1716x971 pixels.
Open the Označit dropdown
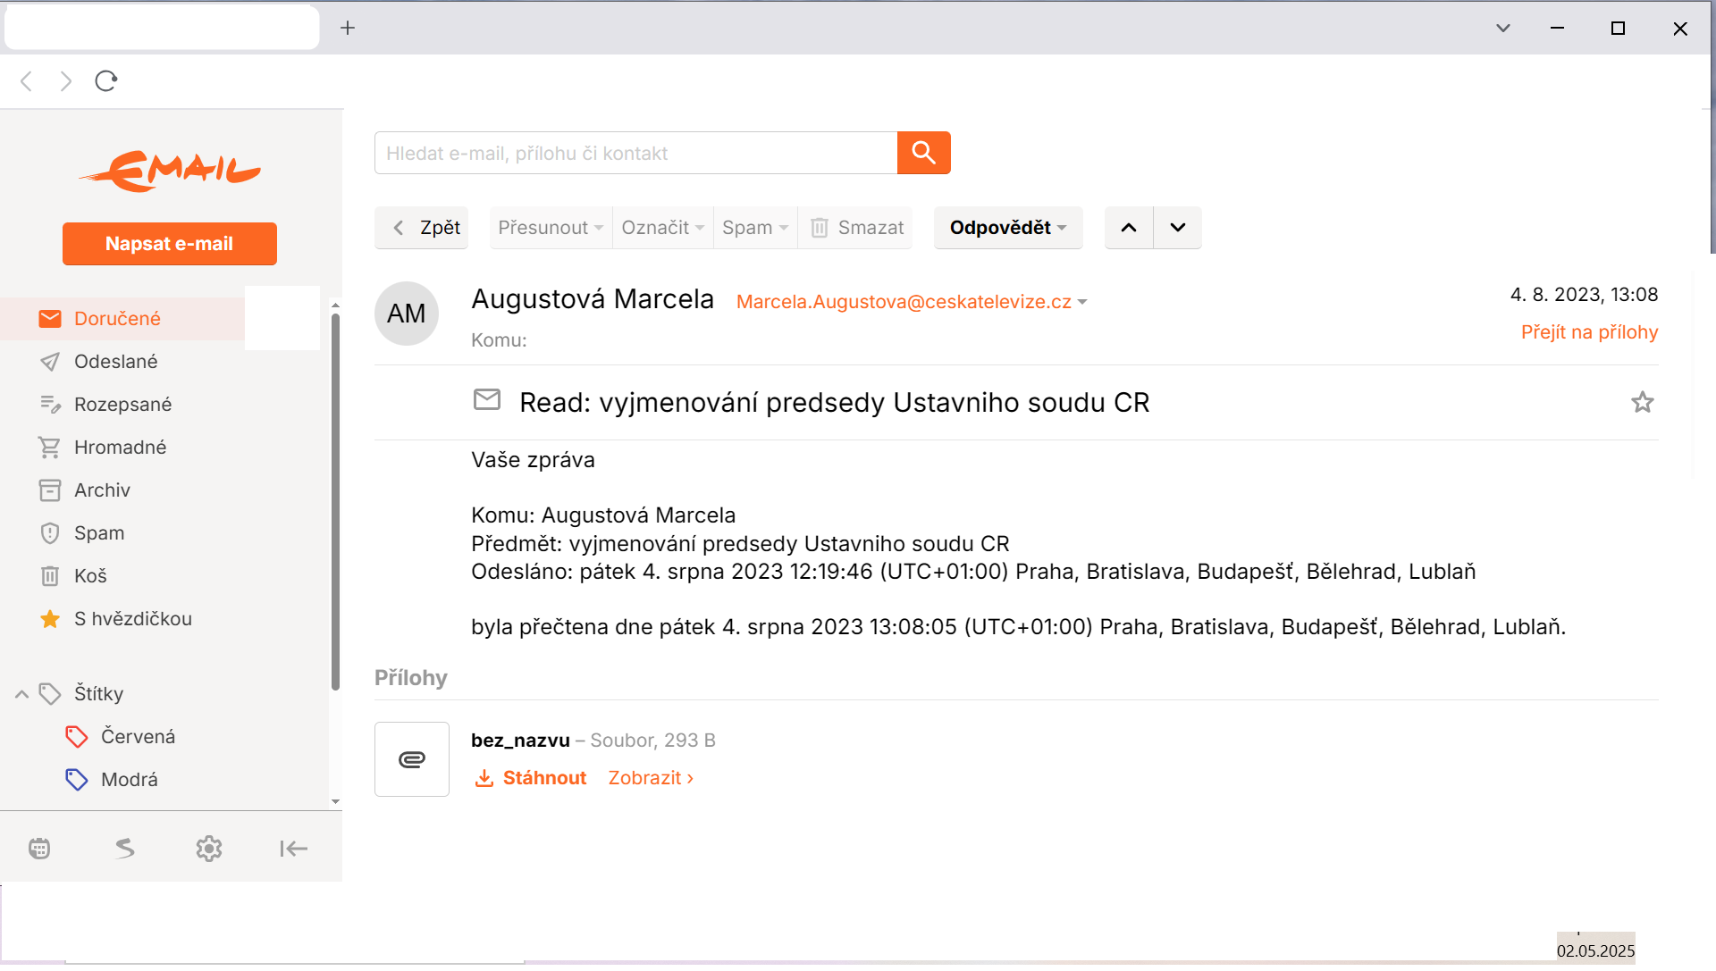(663, 228)
